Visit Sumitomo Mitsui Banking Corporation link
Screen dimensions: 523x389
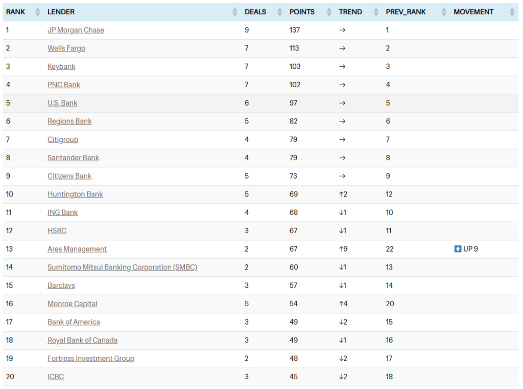122,268
